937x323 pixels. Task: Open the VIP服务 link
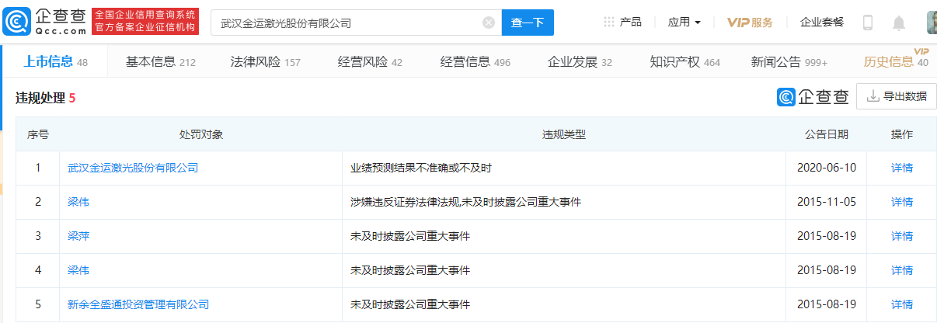pyautogui.click(x=750, y=23)
